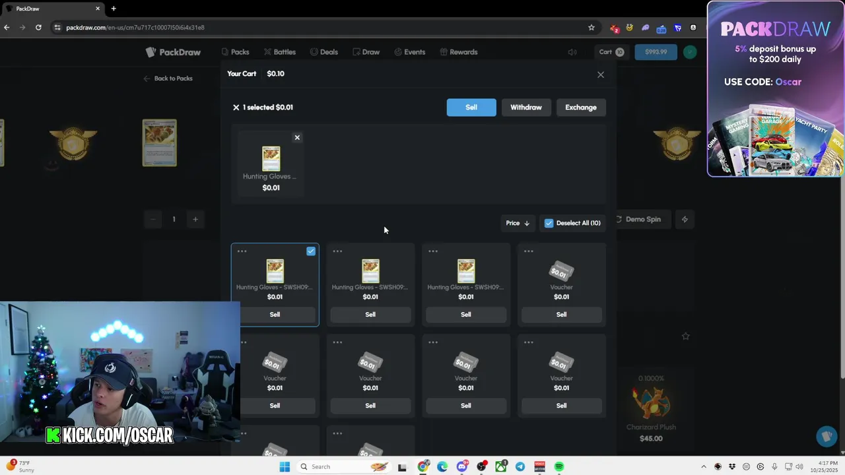845x475 pixels.
Task: Open three-dot menu on second-row second Voucher card
Action: click(x=337, y=342)
